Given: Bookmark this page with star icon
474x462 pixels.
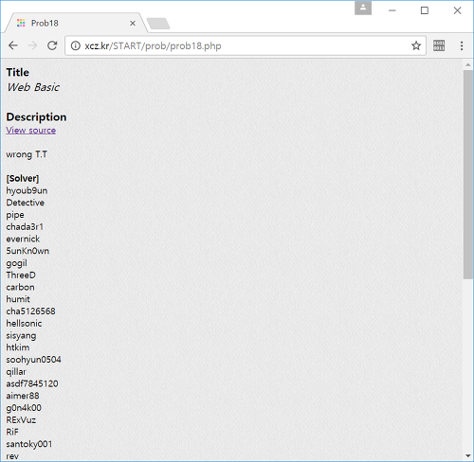Looking at the screenshot, I should 416,45.
